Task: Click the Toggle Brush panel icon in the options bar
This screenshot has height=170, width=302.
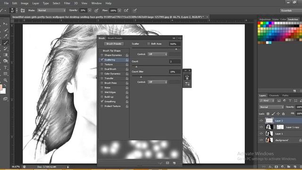Action: tap(23, 10)
